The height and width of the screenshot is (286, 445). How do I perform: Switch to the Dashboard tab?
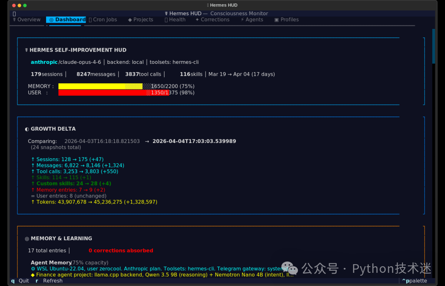click(x=70, y=19)
